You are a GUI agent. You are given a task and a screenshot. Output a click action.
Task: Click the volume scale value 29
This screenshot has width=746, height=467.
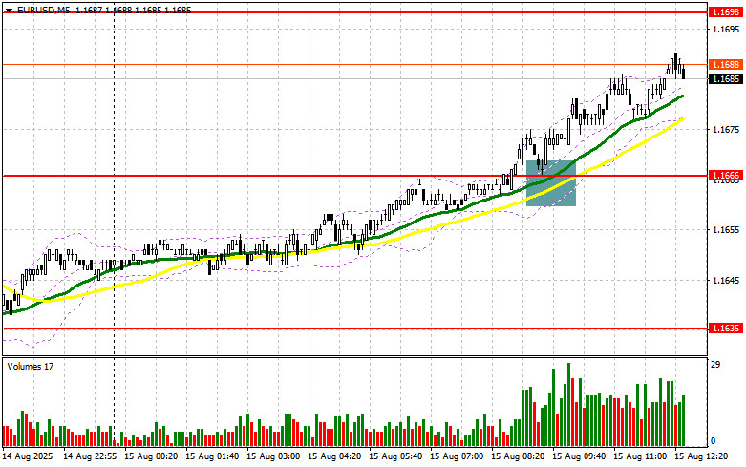tap(715, 365)
